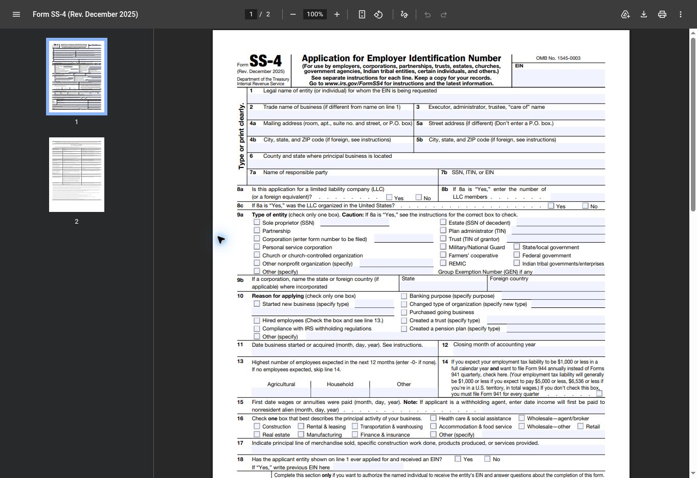Tick the Manufacturing checkbox

301,434
